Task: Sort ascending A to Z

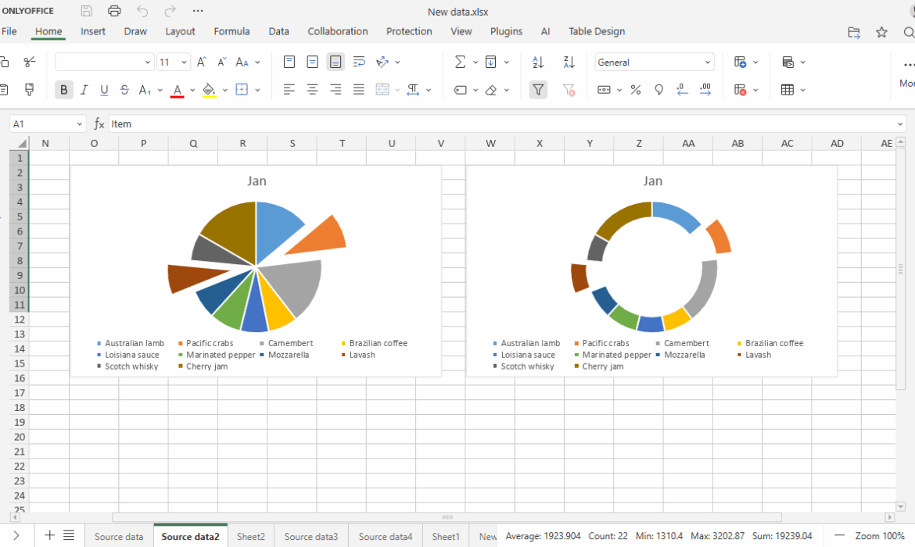Action: point(538,63)
